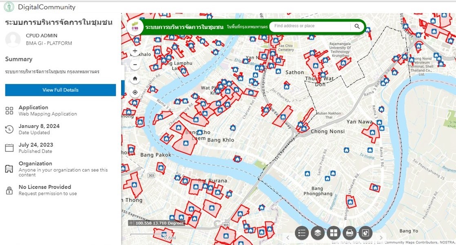The width and height of the screenshot is (456, 245).
Task: Open the chart report widget
Action: click(365, 233)
